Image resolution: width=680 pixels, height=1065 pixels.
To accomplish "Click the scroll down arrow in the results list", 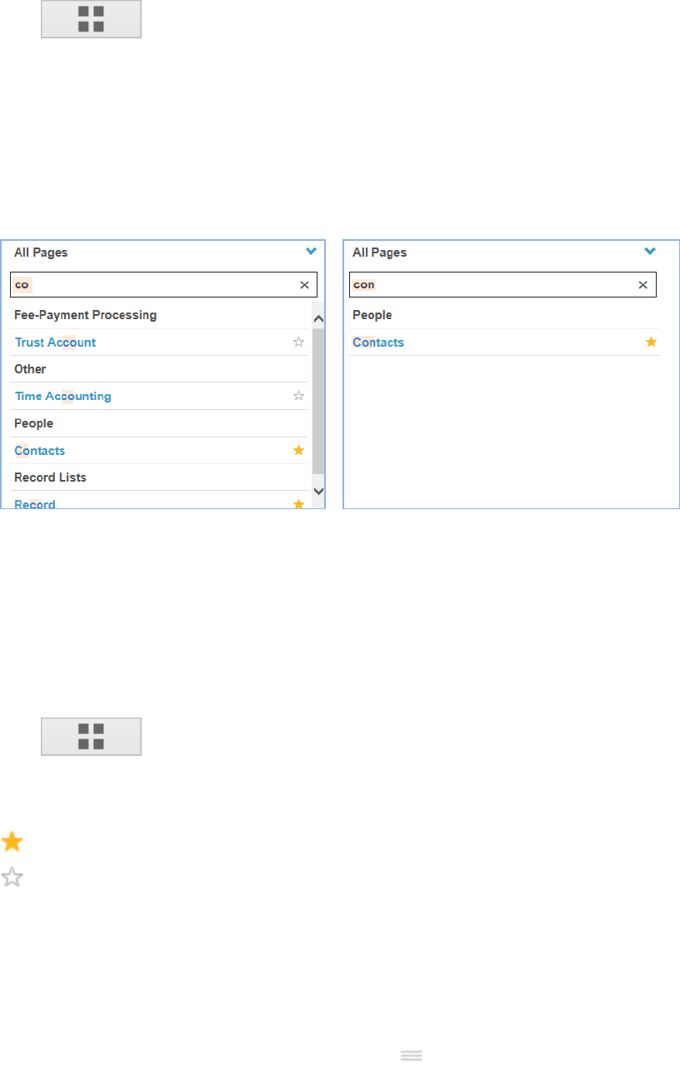I will tap(318, 491).
